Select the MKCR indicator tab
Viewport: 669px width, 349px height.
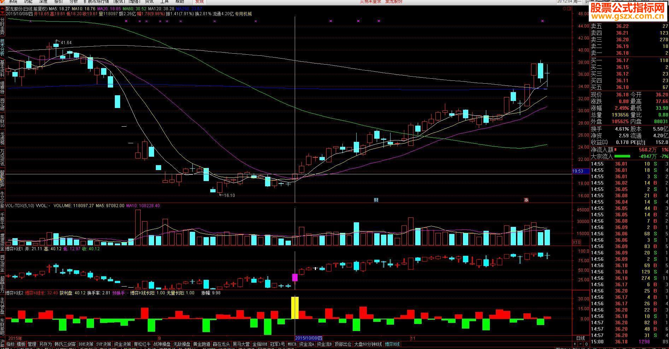292,344
